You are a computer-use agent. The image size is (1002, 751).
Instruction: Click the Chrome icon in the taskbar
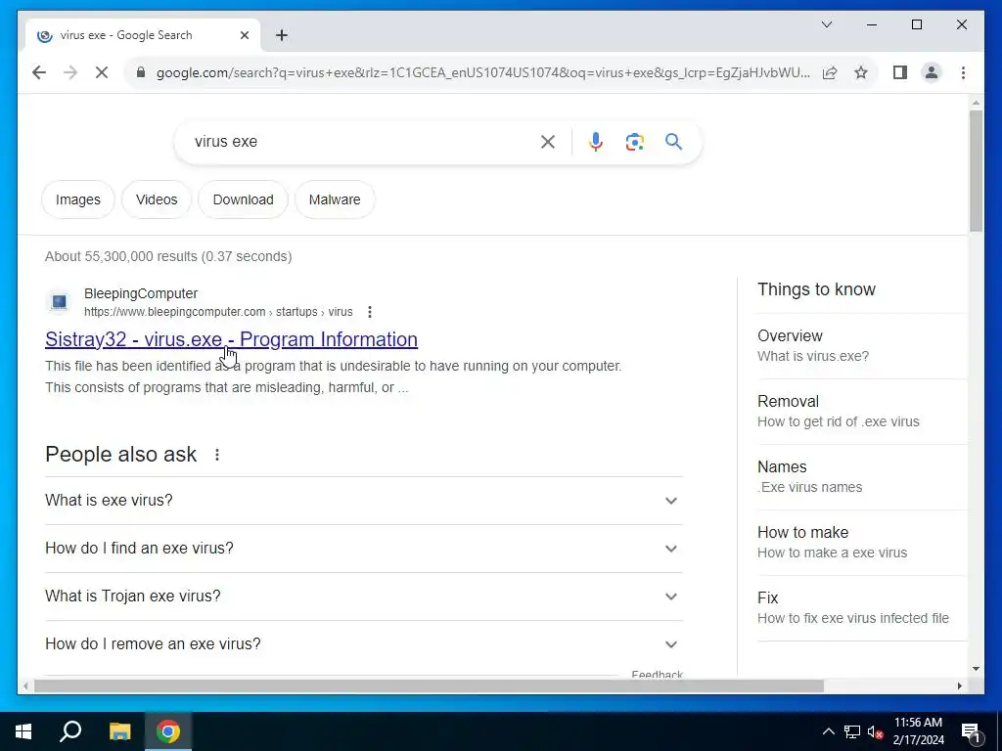point(168,731)
